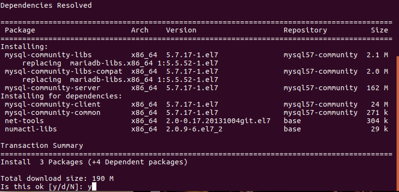
Task: Click the orange scrollbar on right edge
Action: click(x=398, y=124)
